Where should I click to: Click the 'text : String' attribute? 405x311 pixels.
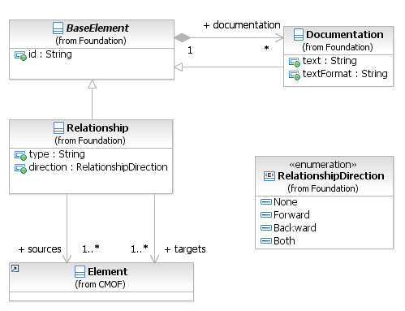coord(323,61)
